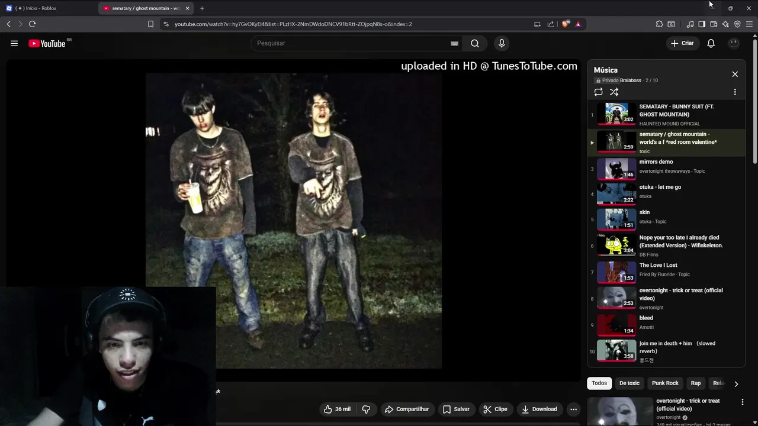The height and width of the screenshot is (426, 758).
Task: Open the Brave Shields lion icon
Action: (566, 24)
